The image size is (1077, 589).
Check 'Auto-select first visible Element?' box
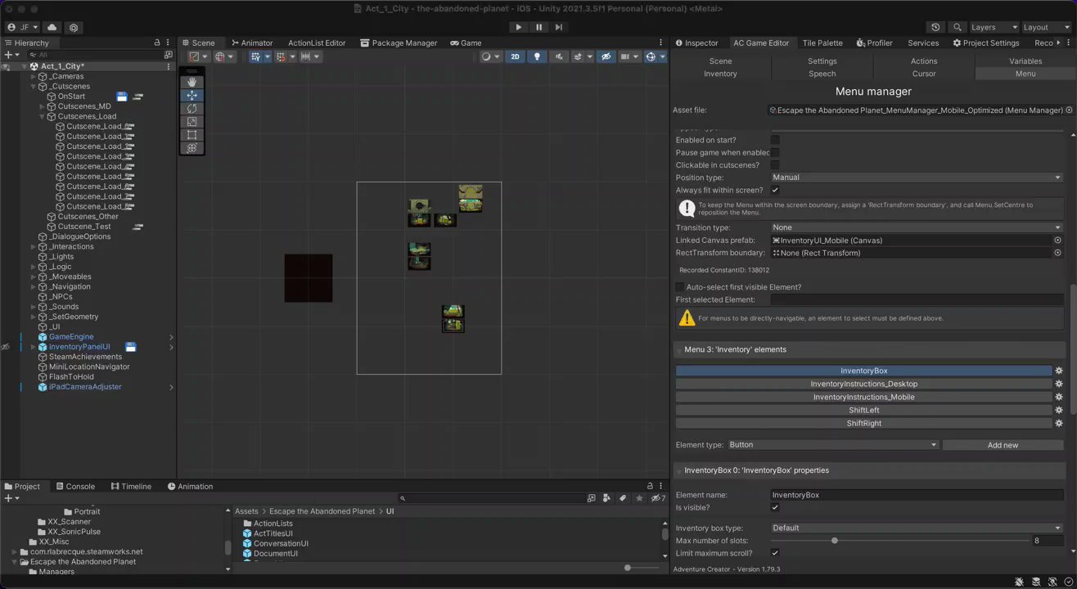[x=679, y=287]
